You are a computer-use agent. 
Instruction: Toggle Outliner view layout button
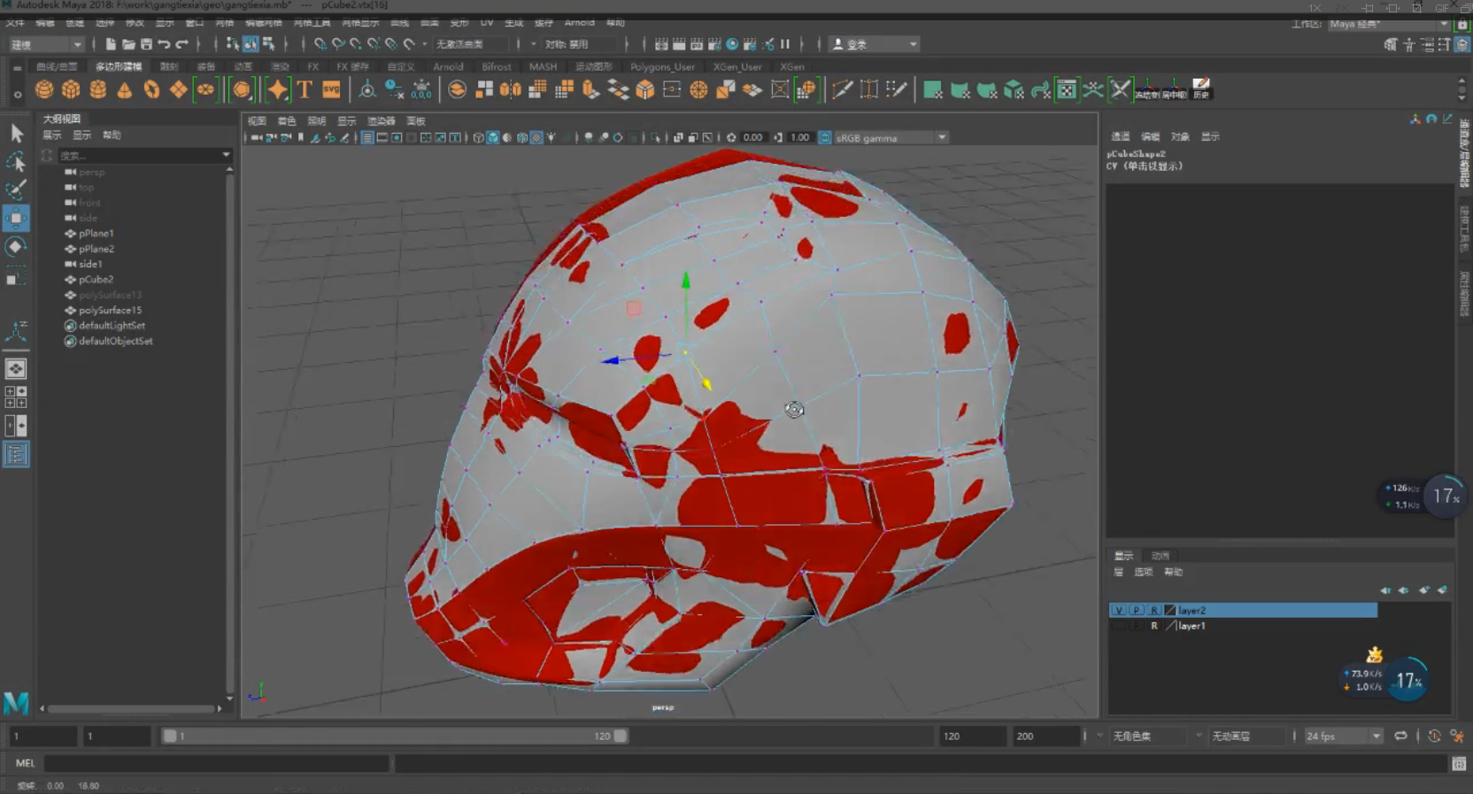(16, 454)
